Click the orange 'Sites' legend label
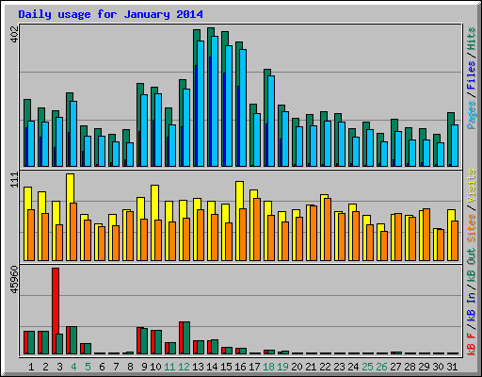The width and height of the screenshot is (482, 377). pyautogui.click(x=471, y=228)
